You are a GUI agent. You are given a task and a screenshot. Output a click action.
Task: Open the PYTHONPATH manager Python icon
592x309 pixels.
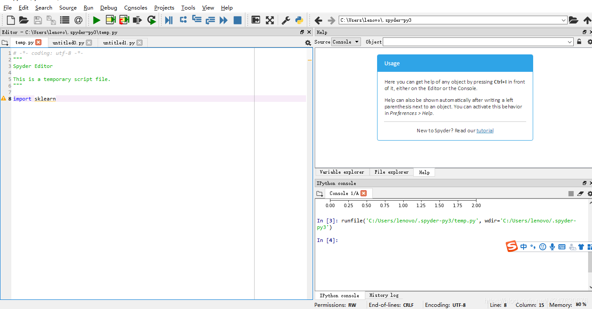[x=299, y=20]
